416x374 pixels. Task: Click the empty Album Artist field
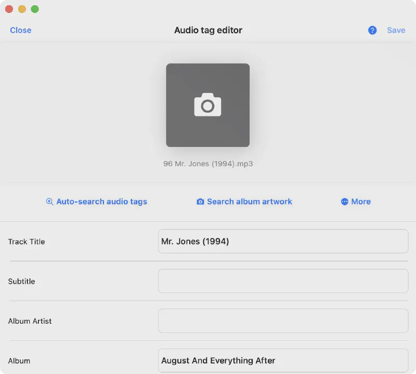point(283,321)
